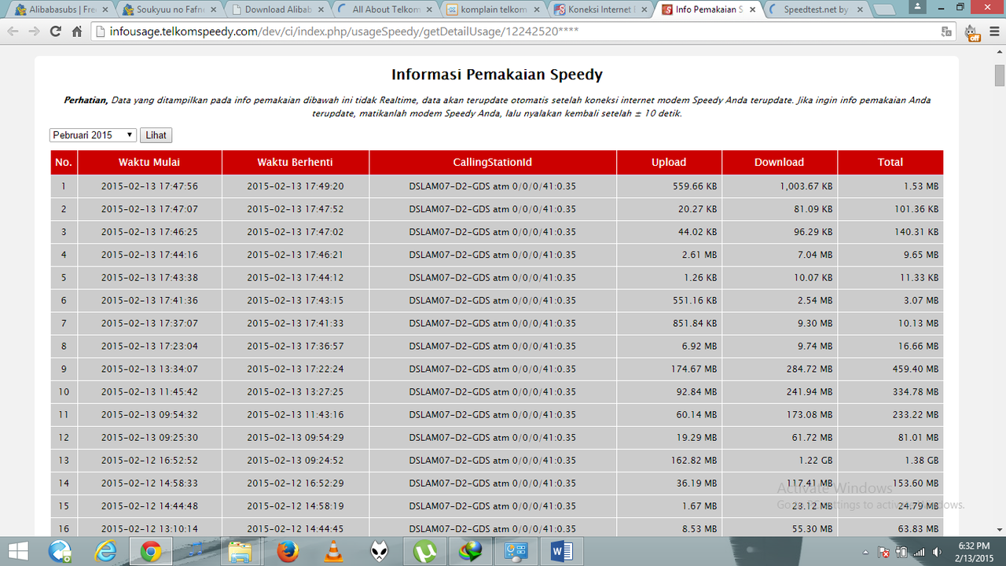Click the download value 1,003.67 KB
The image size is (1006, 566).
[x=806, y=186]
